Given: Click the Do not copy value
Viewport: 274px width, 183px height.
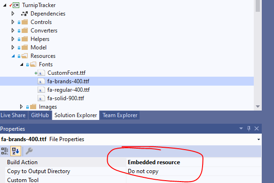Looking at the screenshot, I should (x=143, y=171).
